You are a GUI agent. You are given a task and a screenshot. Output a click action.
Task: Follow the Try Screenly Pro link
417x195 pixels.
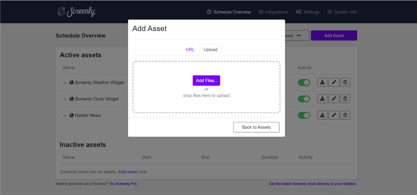pos(124,184)
